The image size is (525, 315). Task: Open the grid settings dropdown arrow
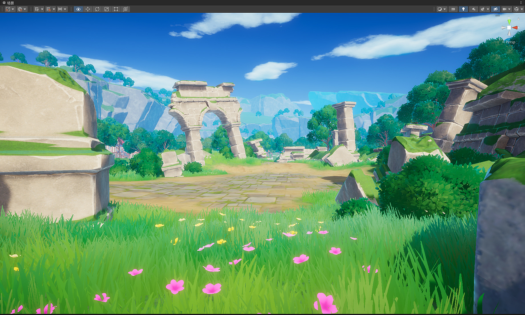[42, 9]
